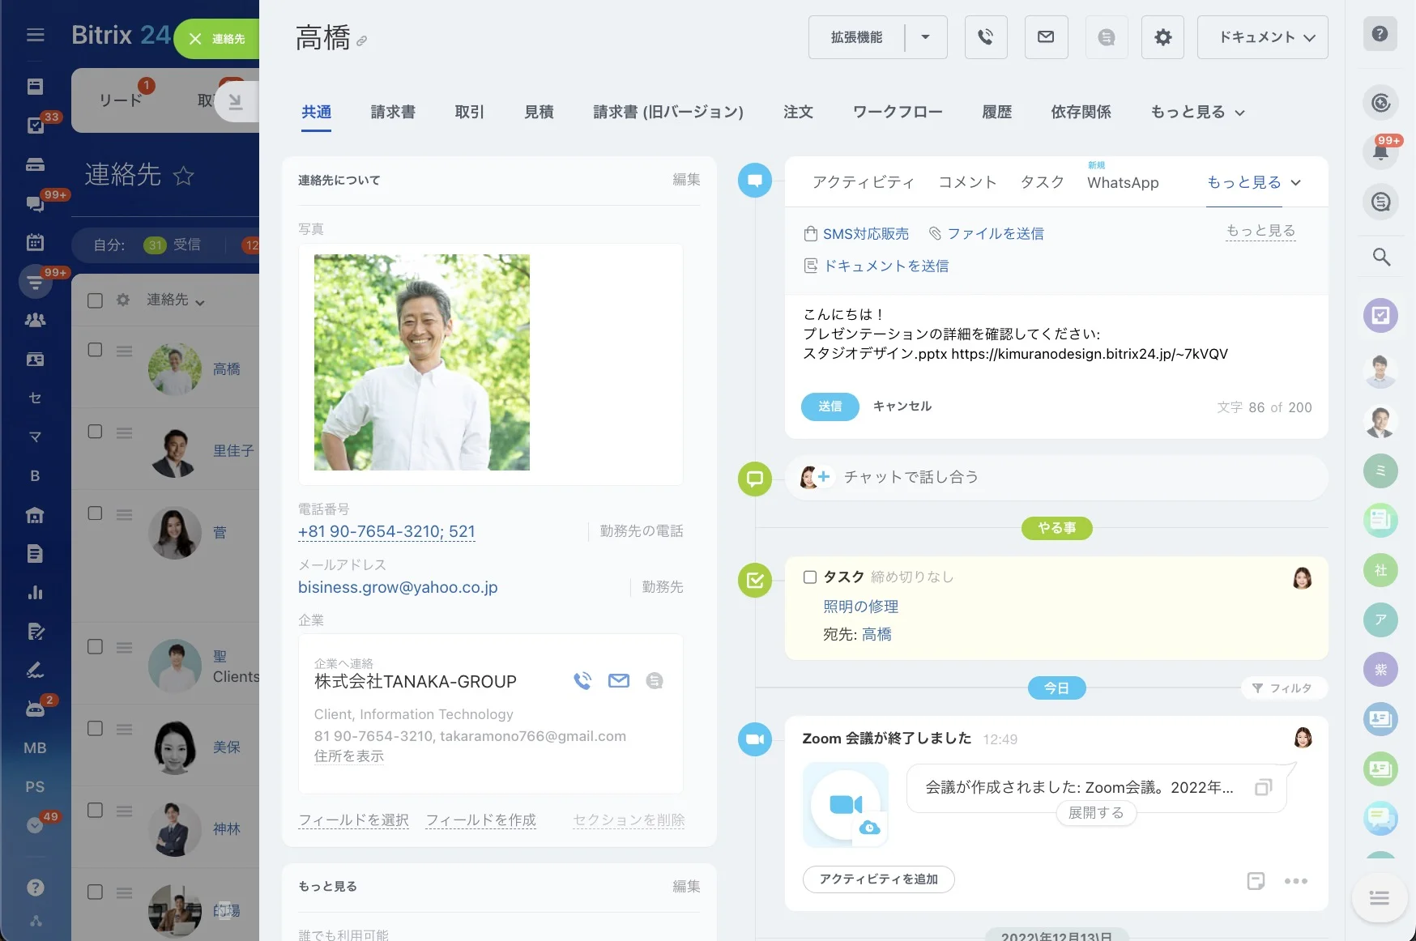Click the contact profile photo

click(421, 362)
